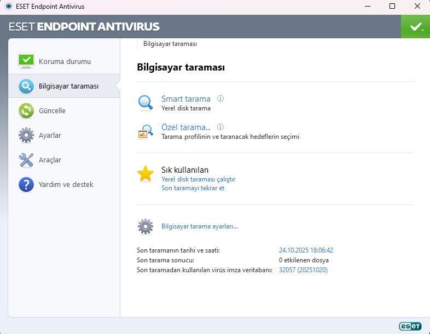Click the Ayarlar gear icon in sidebar
Screen dimensions: 430x334
(x=26, y=135)
